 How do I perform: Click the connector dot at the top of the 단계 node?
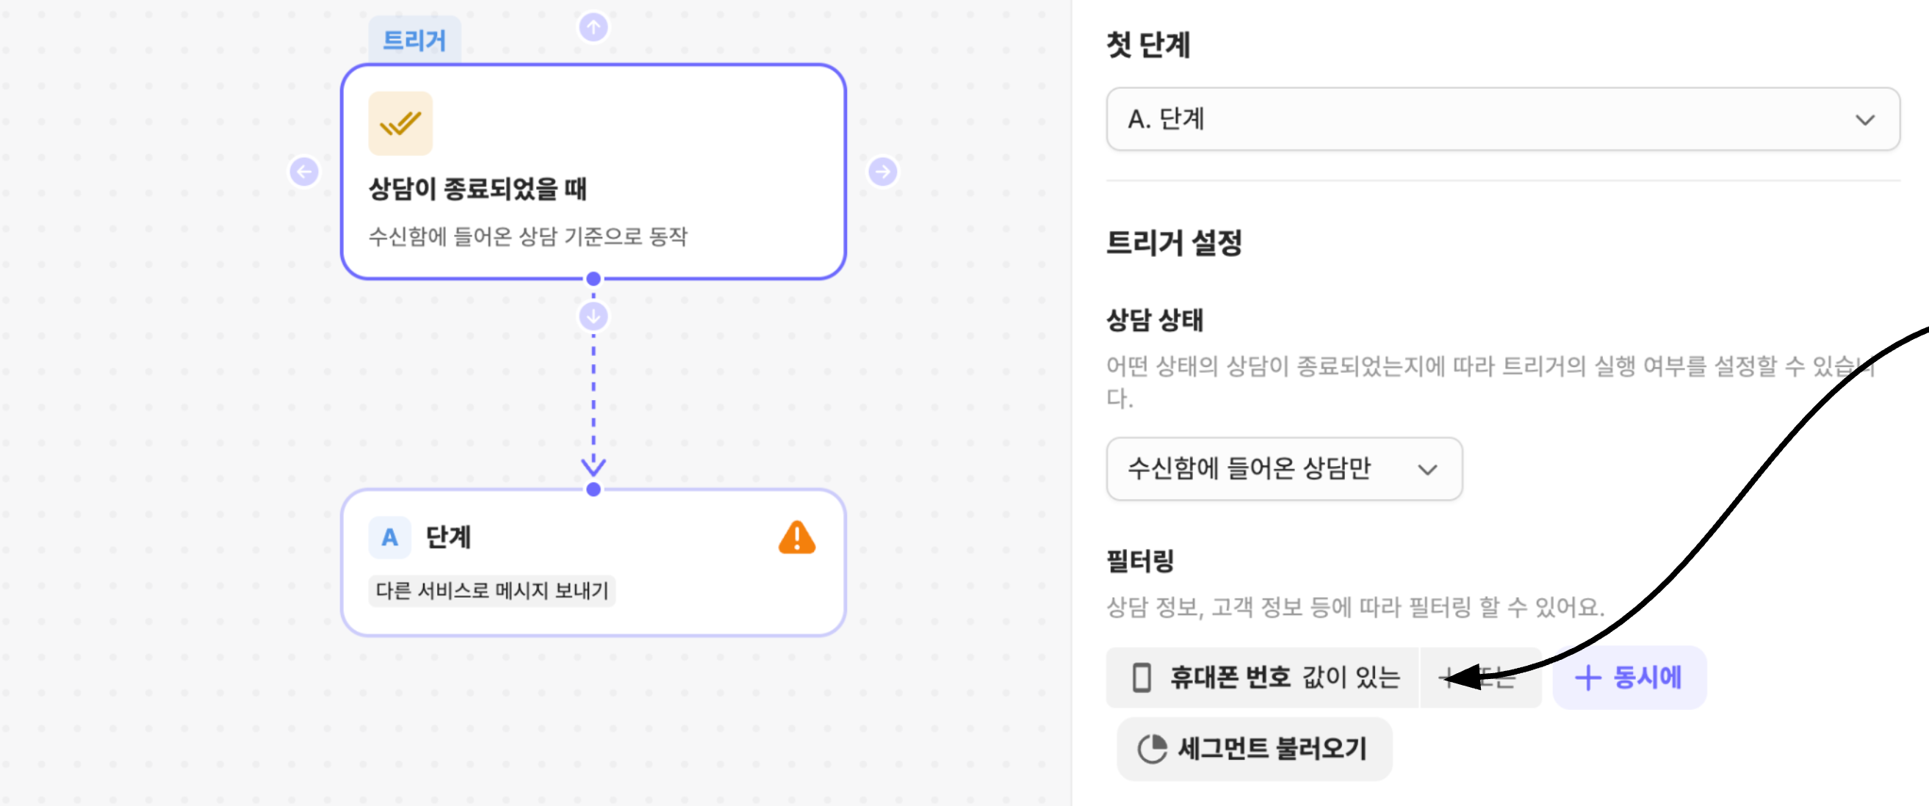(593, 490)
